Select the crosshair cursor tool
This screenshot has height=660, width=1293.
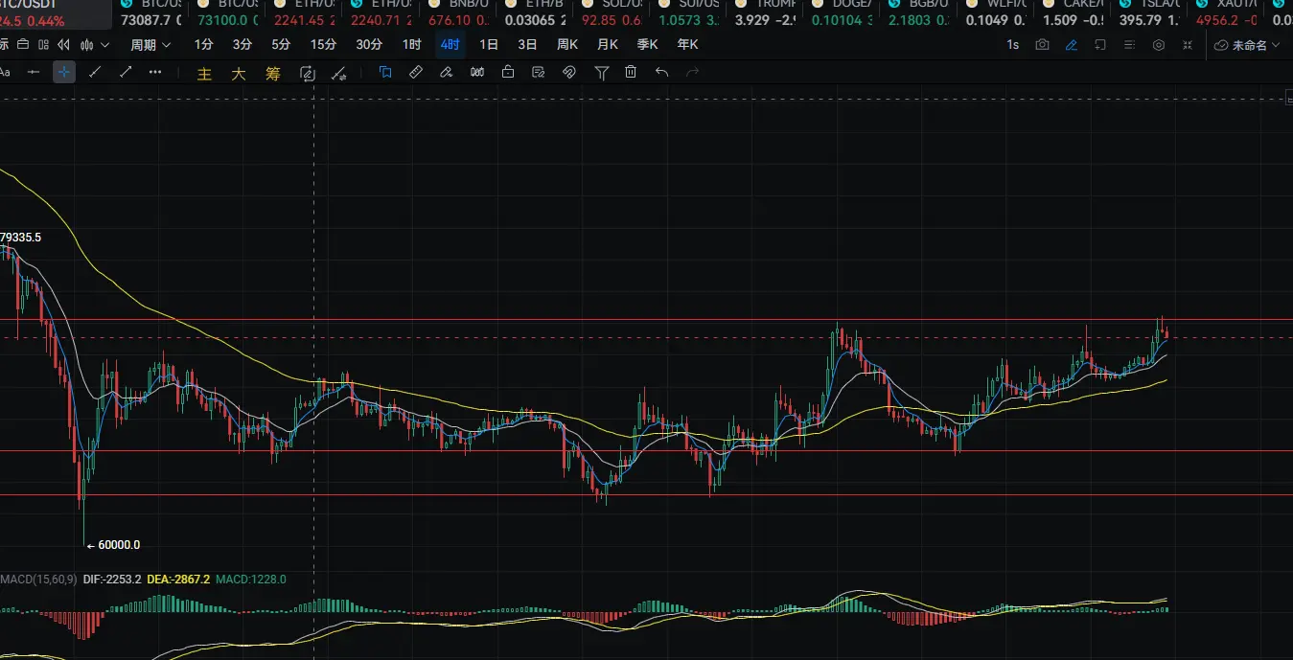pos(64,73)
